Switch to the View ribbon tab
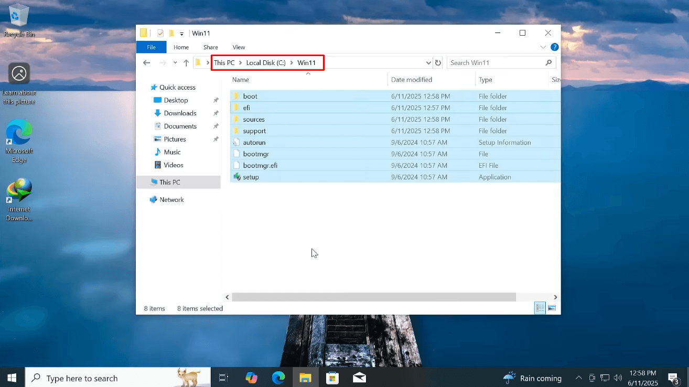The image size is (689, 387). pos(239,47)
